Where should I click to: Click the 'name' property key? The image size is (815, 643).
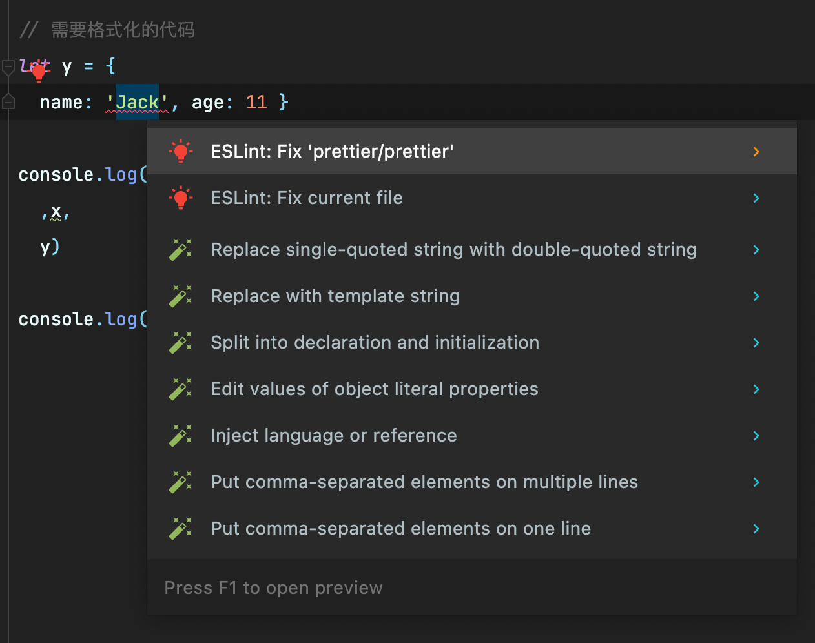coord(61,102)
